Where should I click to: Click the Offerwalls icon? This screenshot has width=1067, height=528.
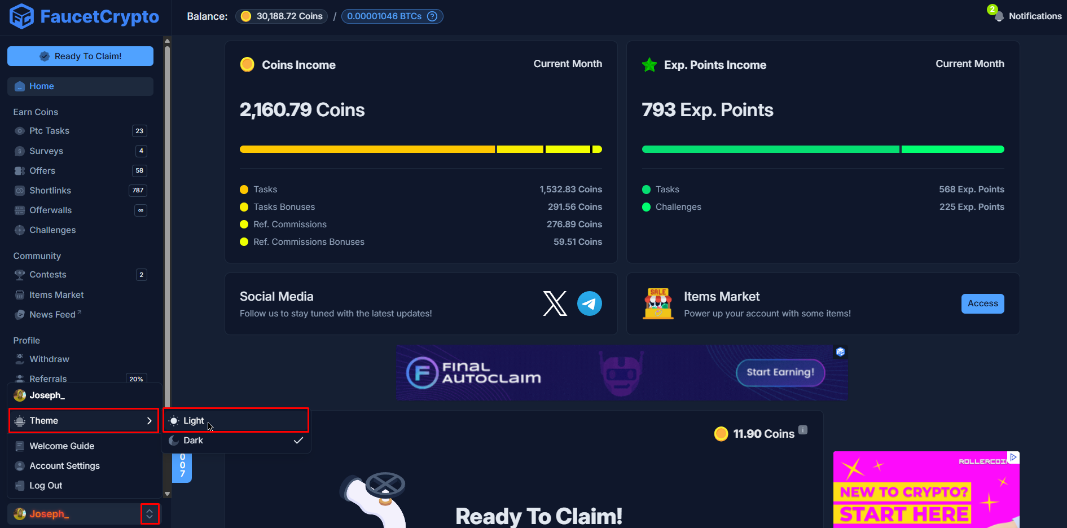(20, 210)
